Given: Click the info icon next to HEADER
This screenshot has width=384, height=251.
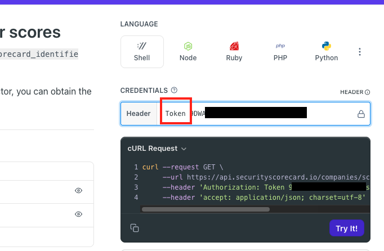Looking at the screenshot, I should coord(367,92).
